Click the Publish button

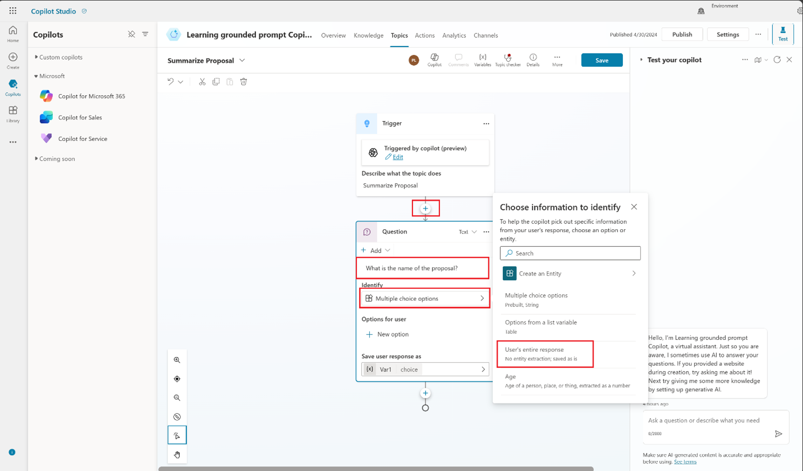click(x=682, y=34)
